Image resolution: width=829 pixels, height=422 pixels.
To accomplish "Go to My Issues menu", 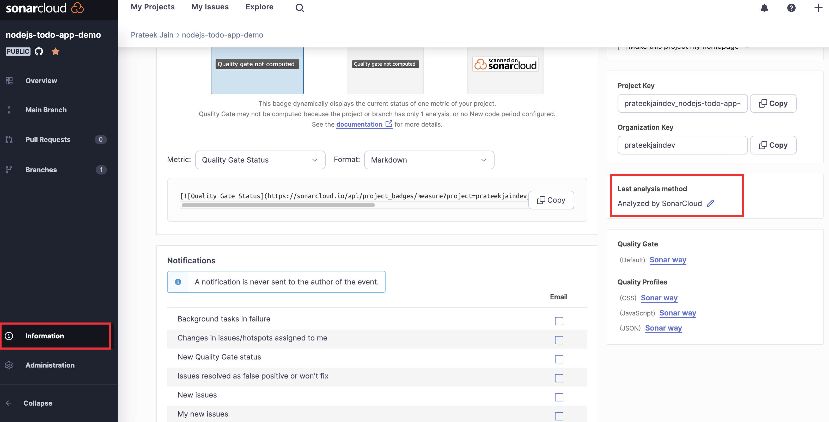I will tap(210, 7).
